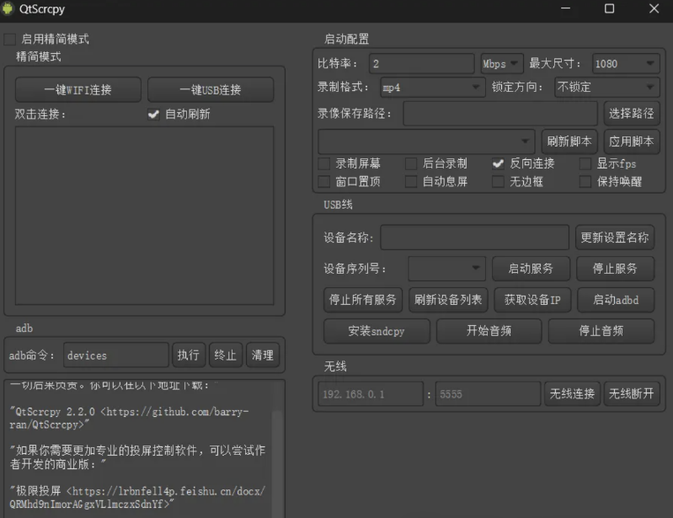
Task: Click the 获取设备IP button
Action: click(x=532, y=300)
